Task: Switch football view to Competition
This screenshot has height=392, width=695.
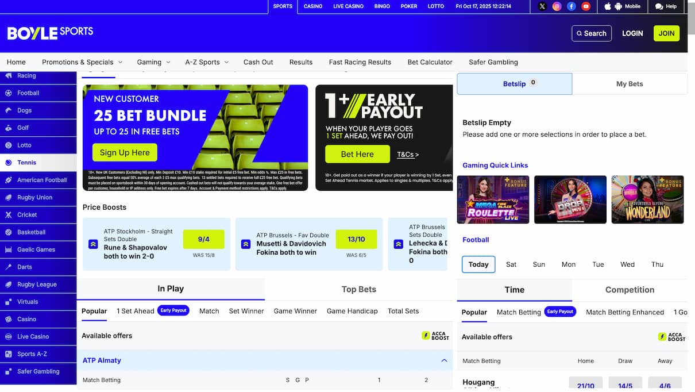Action: click(630, 290)
